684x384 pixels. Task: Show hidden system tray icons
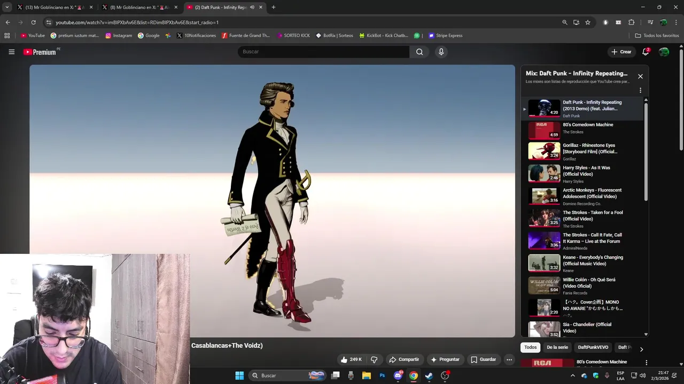point(573,375)
